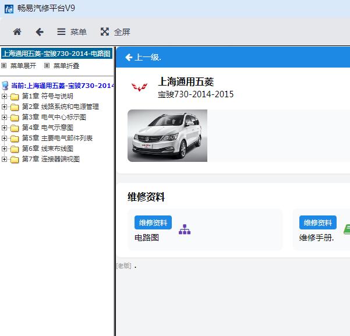Click the Wuling red logo

coord(140,87)
